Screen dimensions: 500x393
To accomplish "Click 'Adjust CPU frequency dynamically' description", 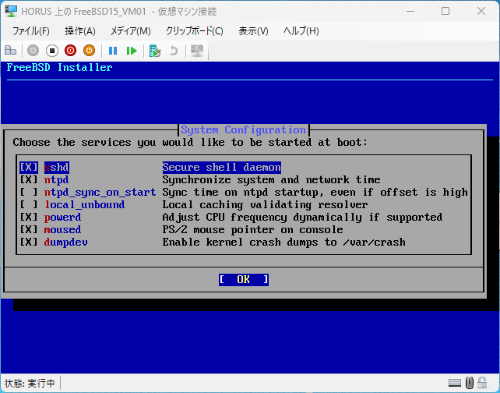I will 302,217.
